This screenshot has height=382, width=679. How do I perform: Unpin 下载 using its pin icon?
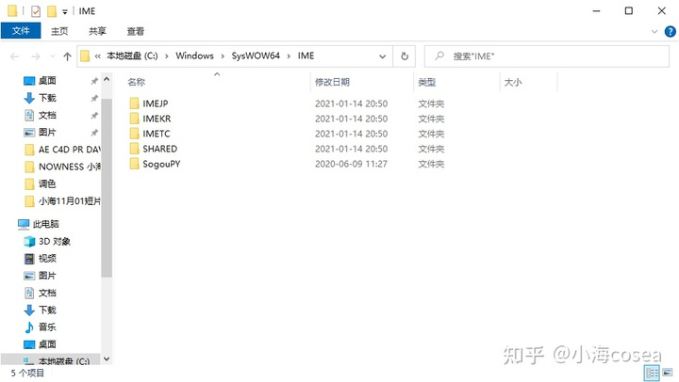point(94,98)
